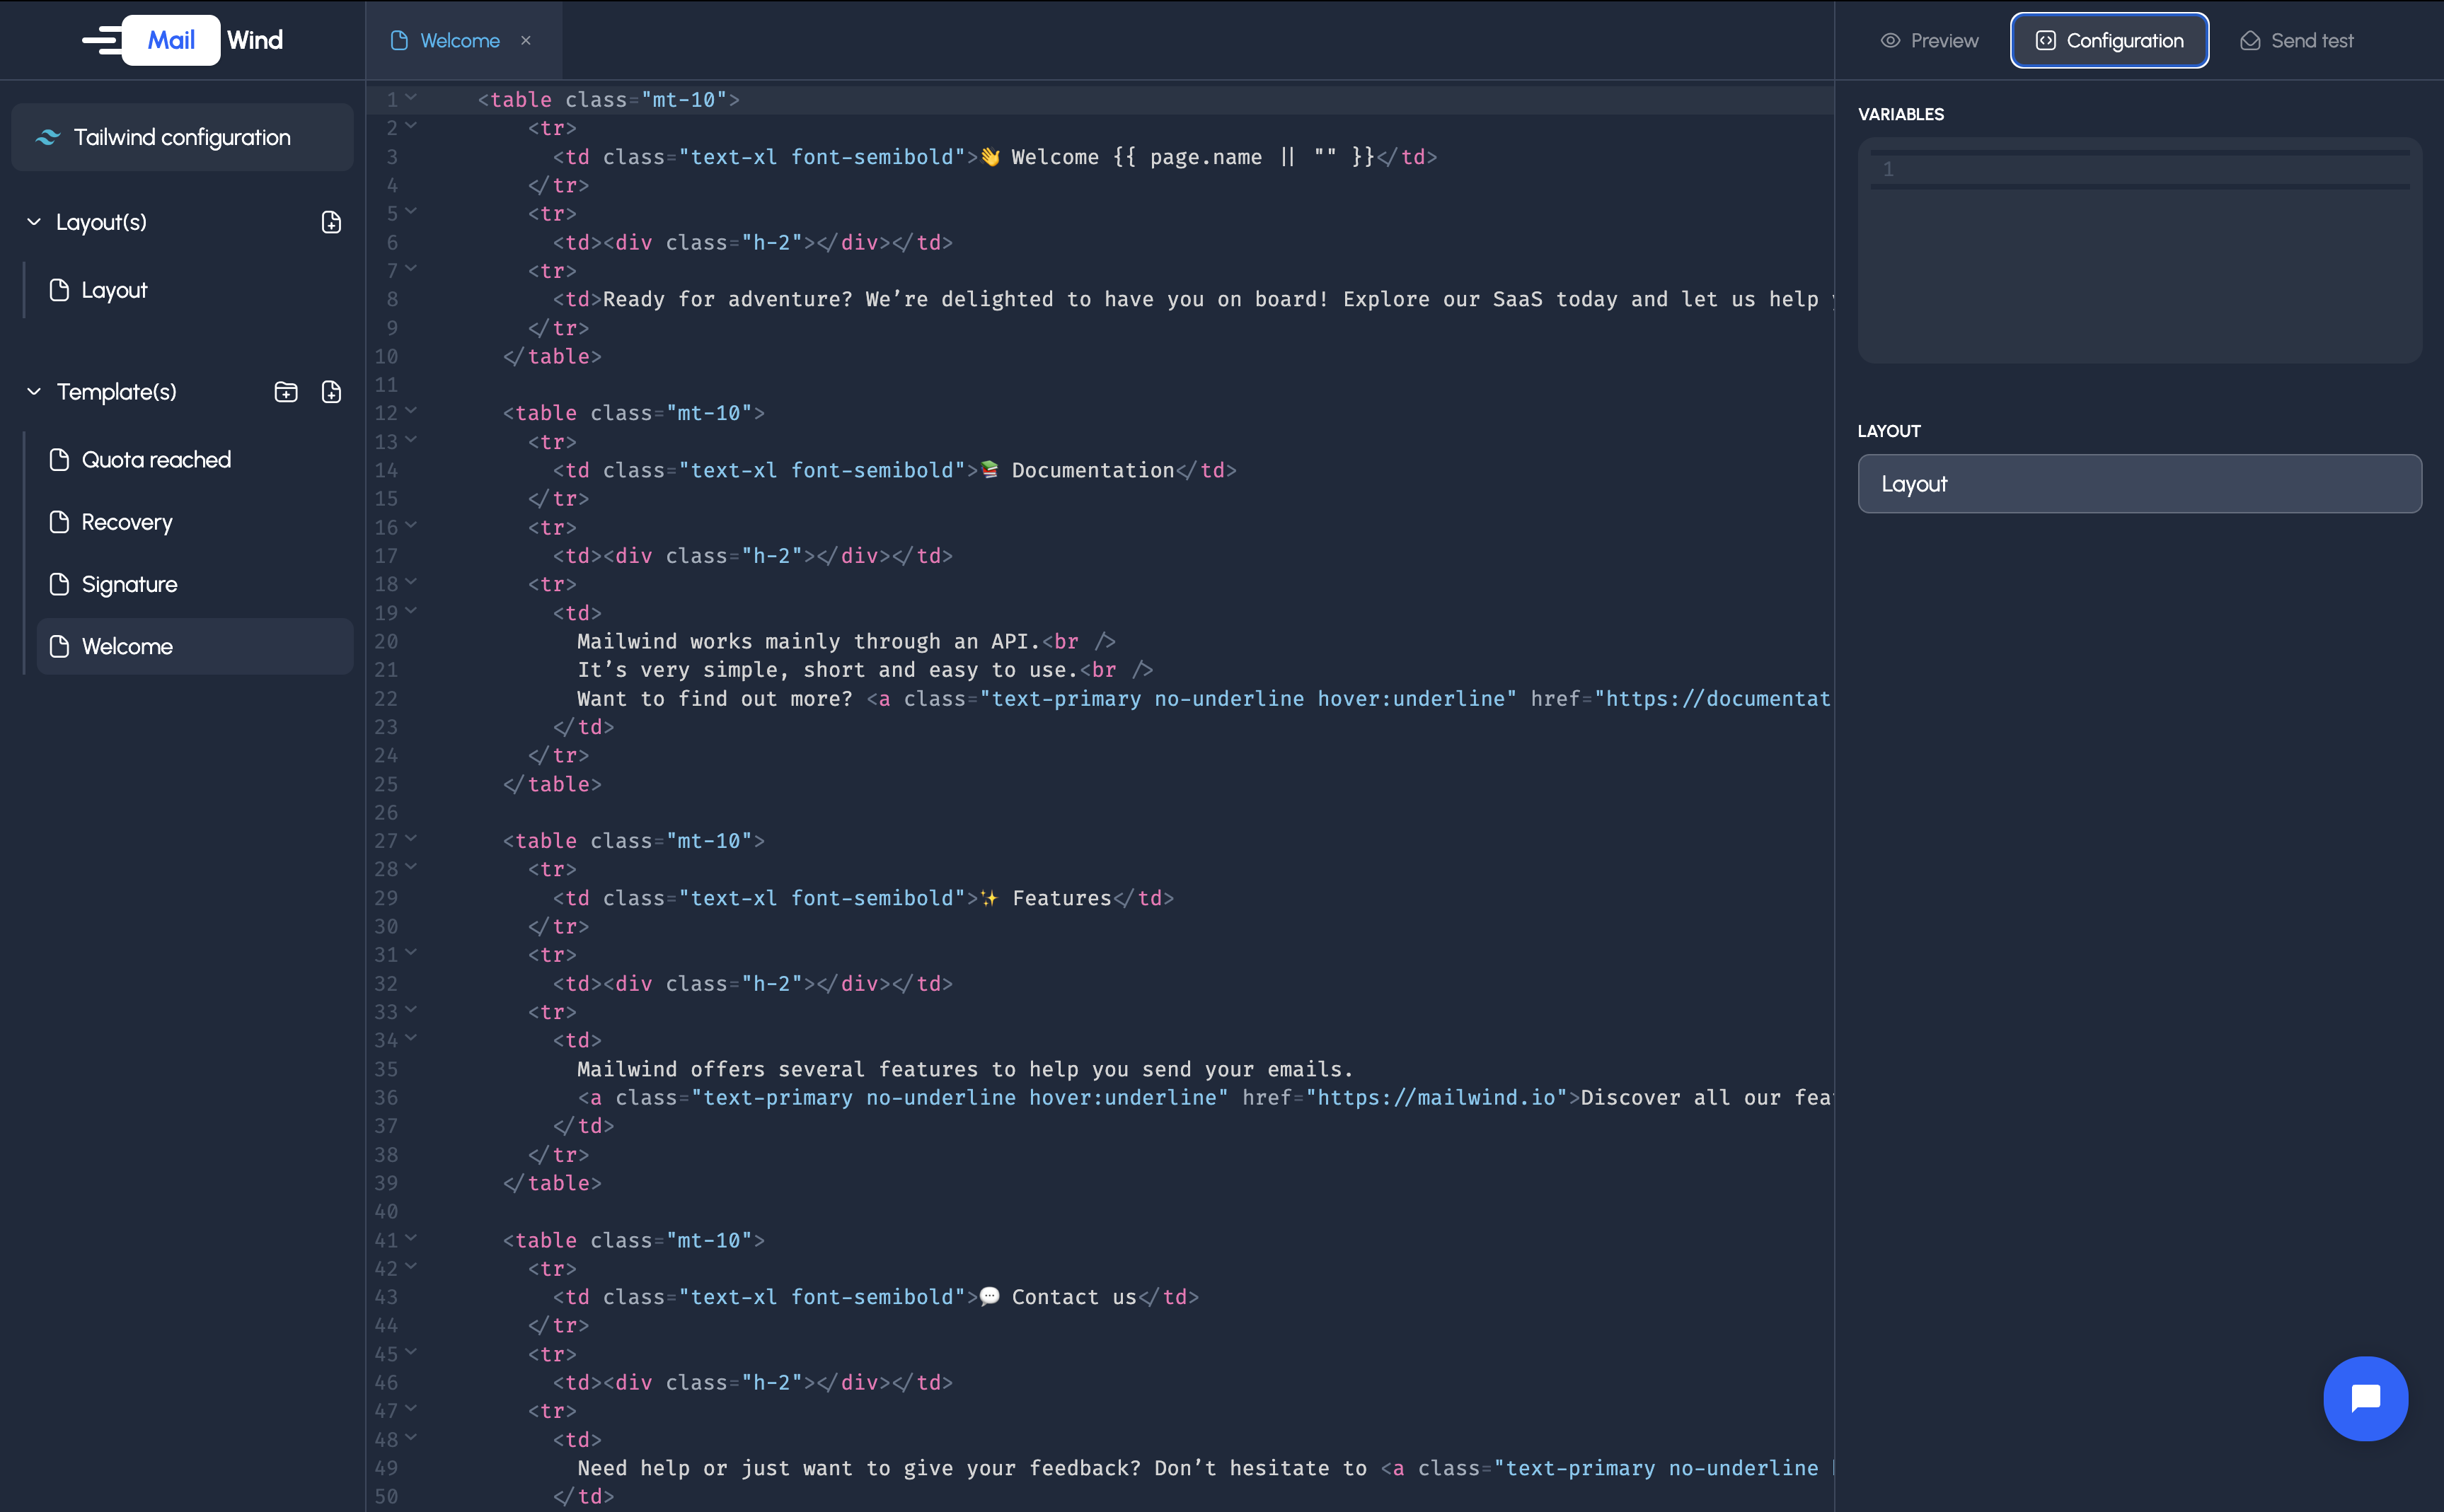Fold the td block at line 19
Image resolution: width=2444 pixels, height=1512 pixels.
(x=410, y=611)
